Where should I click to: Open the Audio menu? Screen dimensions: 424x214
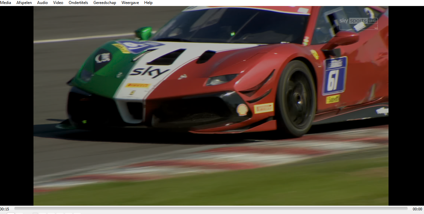click(43, 3)
